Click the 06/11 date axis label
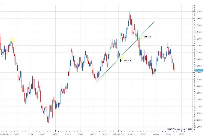204x136 pixels. pyautogui.click(x=93, y=133)
